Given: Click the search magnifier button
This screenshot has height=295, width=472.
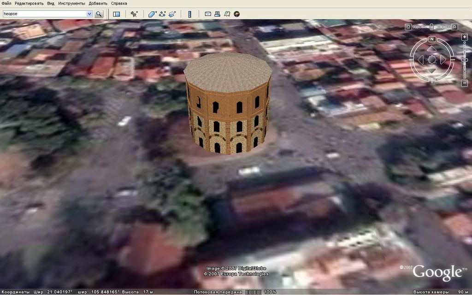Looking at the screenshot, I should coord(99,14).
